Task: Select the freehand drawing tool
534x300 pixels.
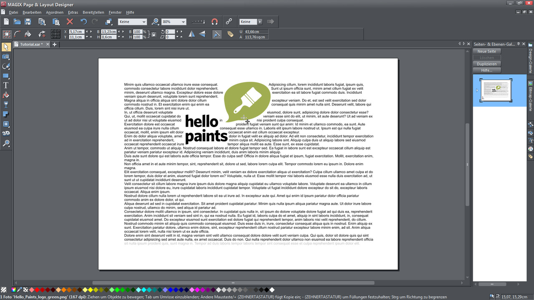Action: (6, 66)
